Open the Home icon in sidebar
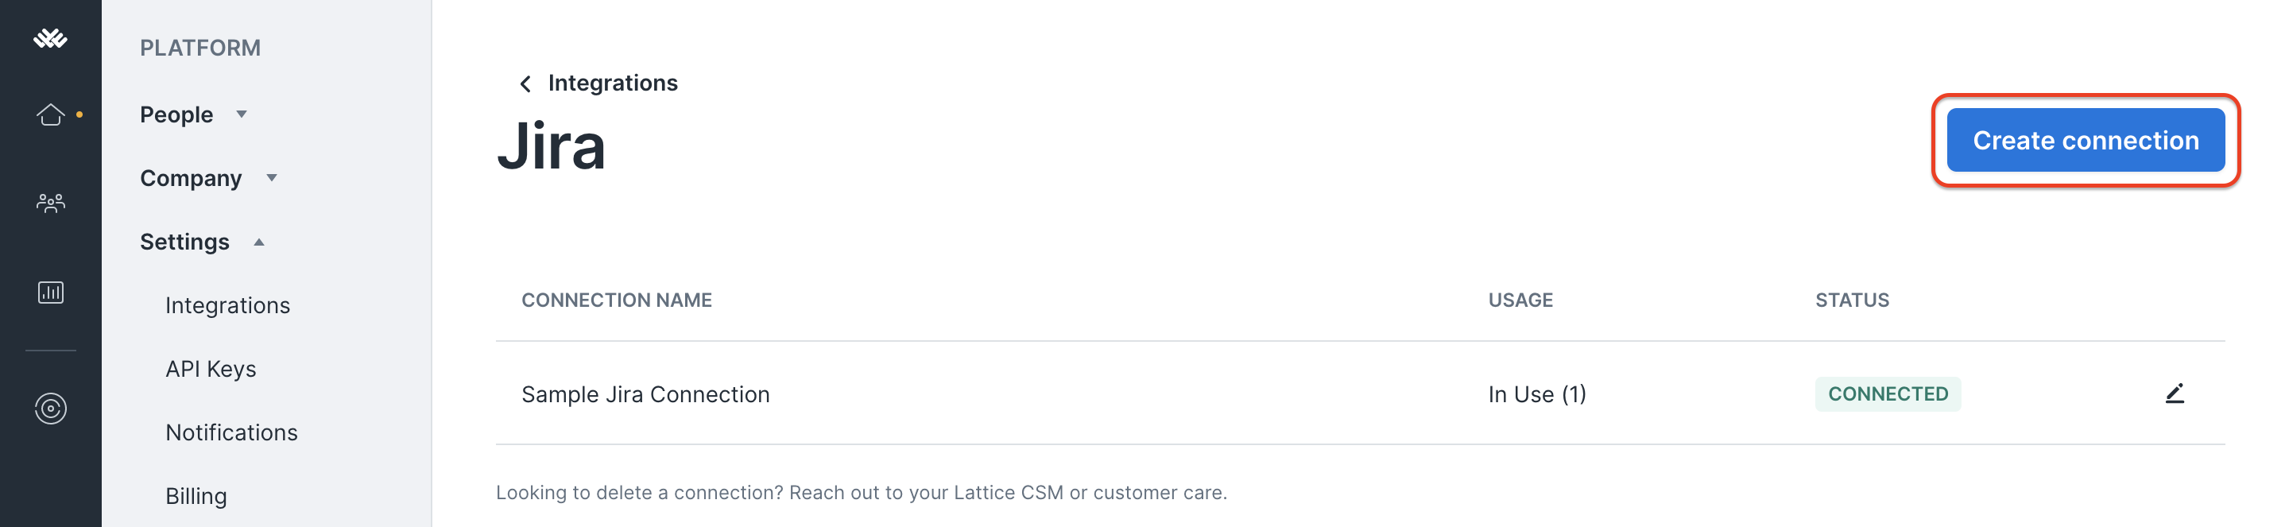 coord(51,114)
